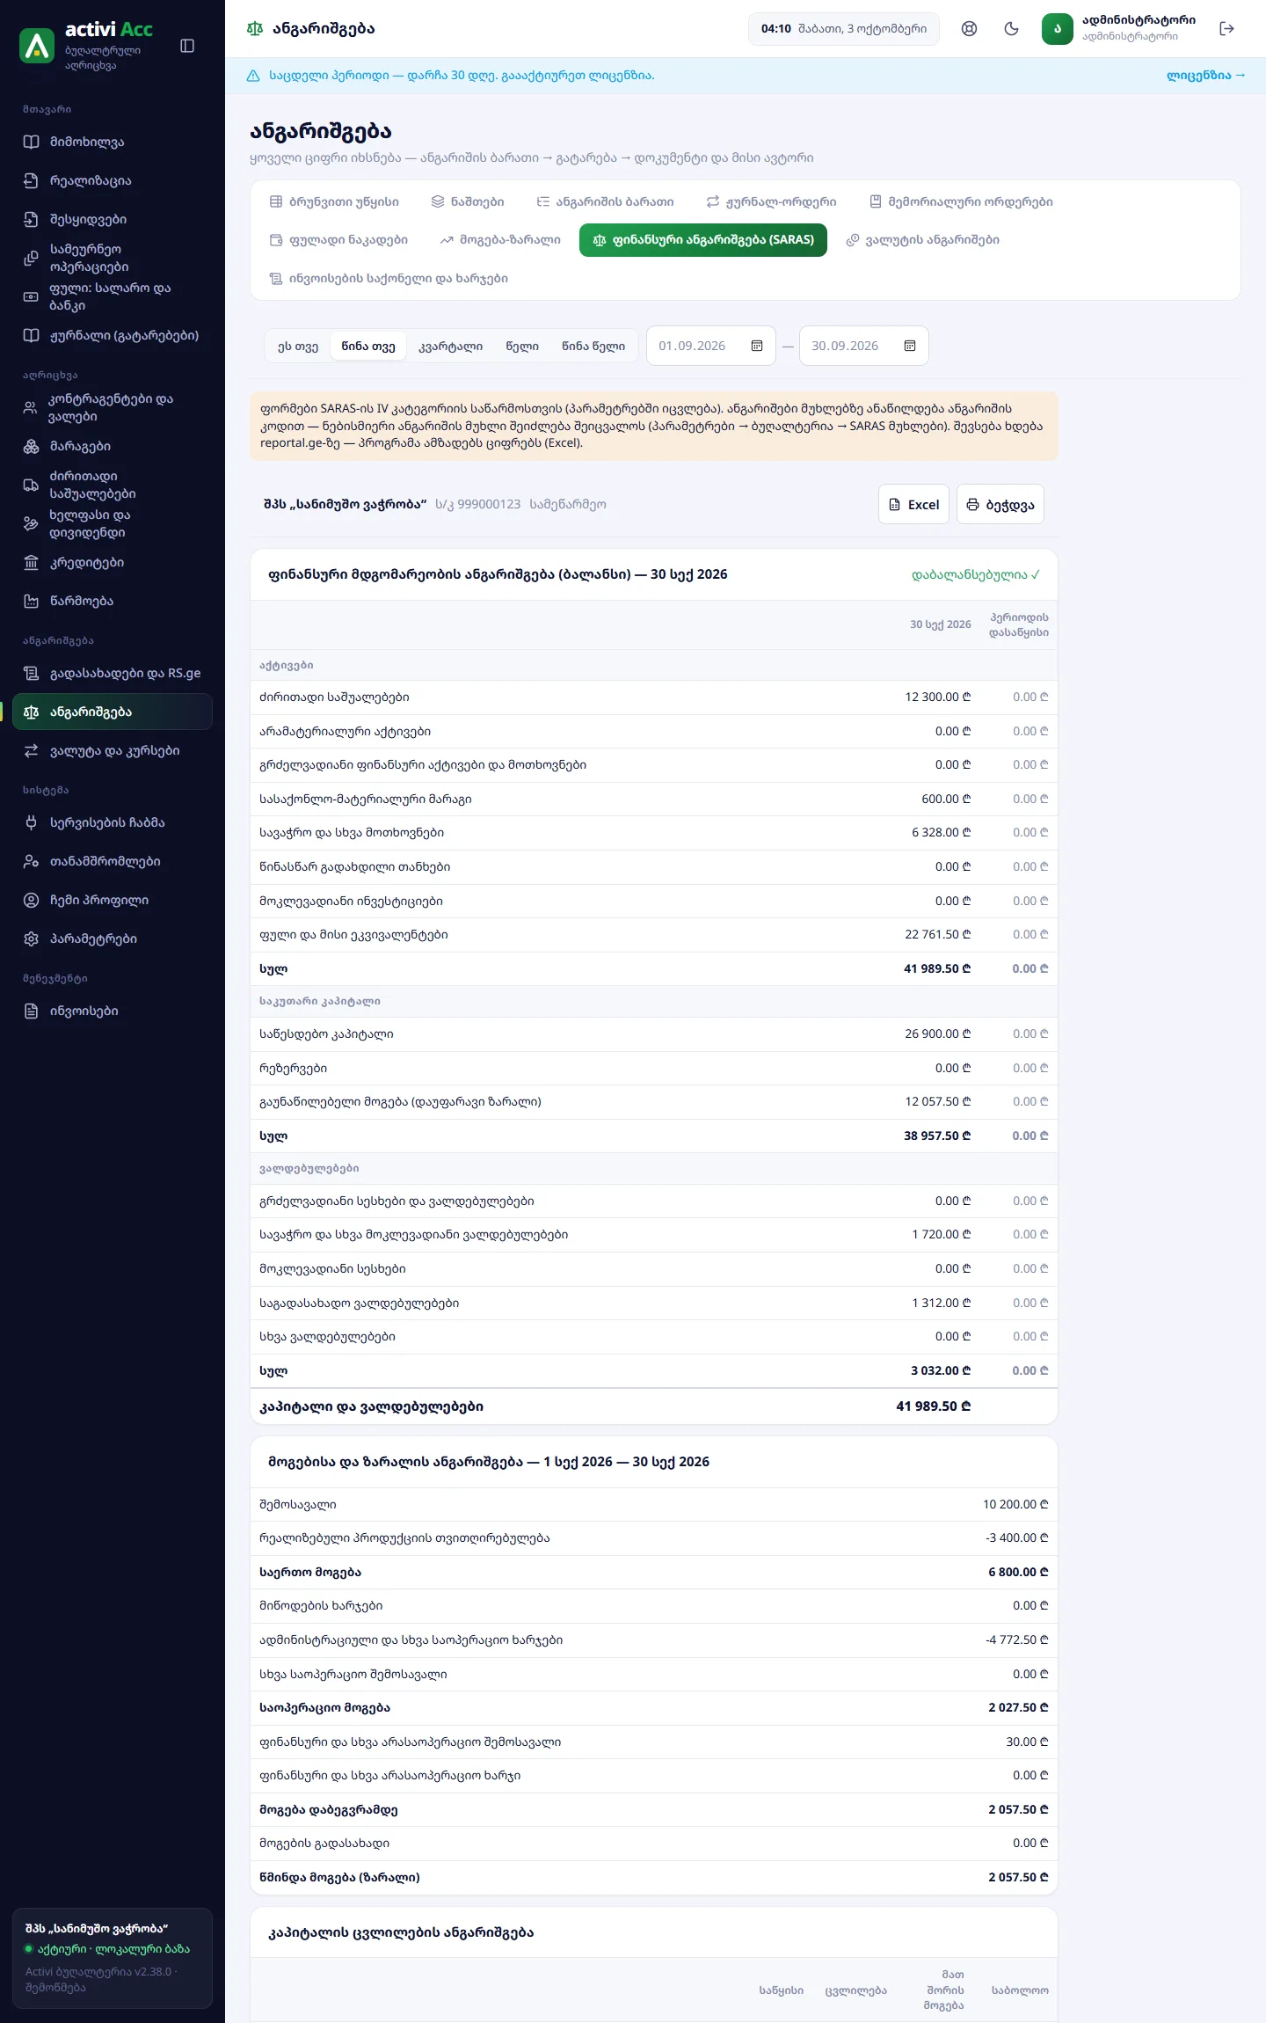This screenshot has height=2023, width=1266.
Task: Click the წარმოება factory icon in sidebar
Action: tap(31, 601)
